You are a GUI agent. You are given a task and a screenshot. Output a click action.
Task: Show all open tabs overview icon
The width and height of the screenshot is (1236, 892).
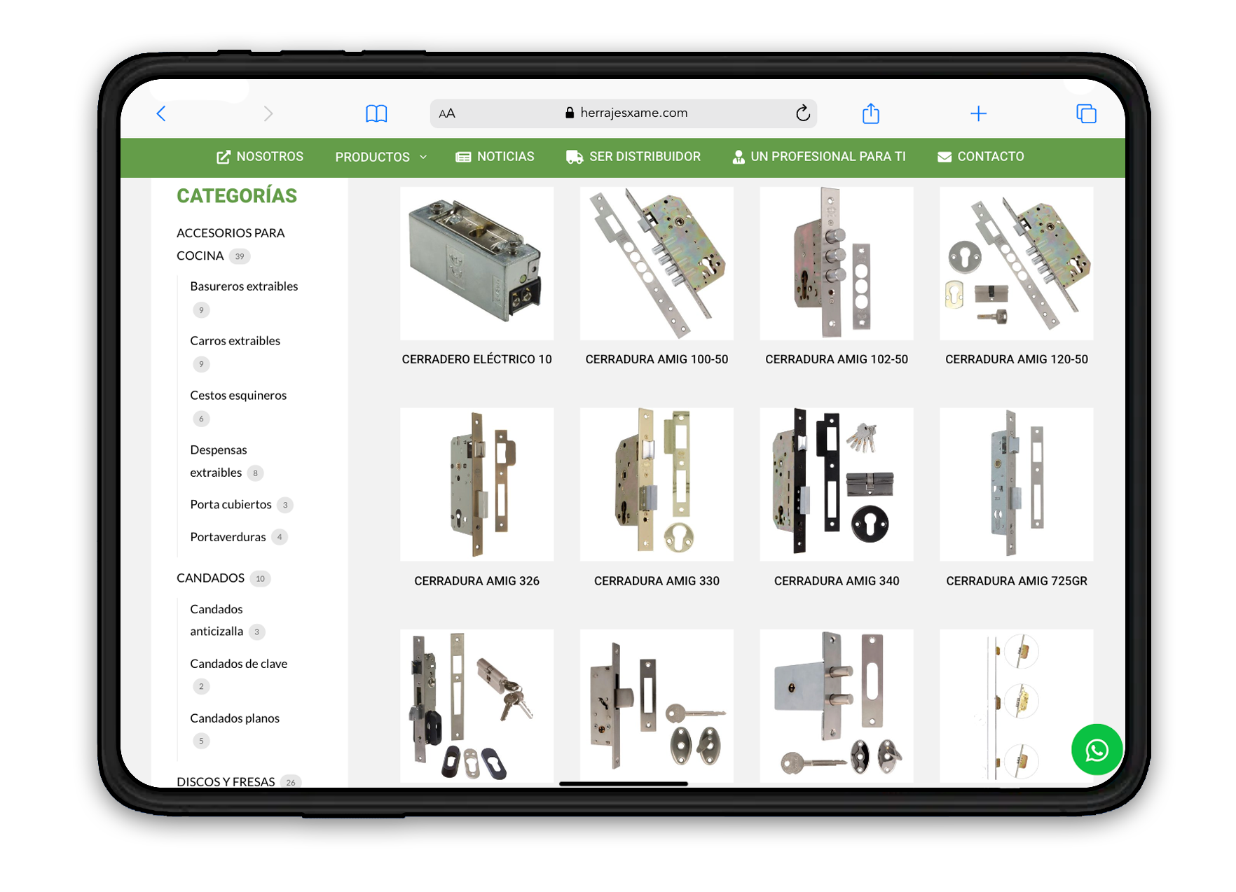pyautogui.click(x=1085, y=113)
